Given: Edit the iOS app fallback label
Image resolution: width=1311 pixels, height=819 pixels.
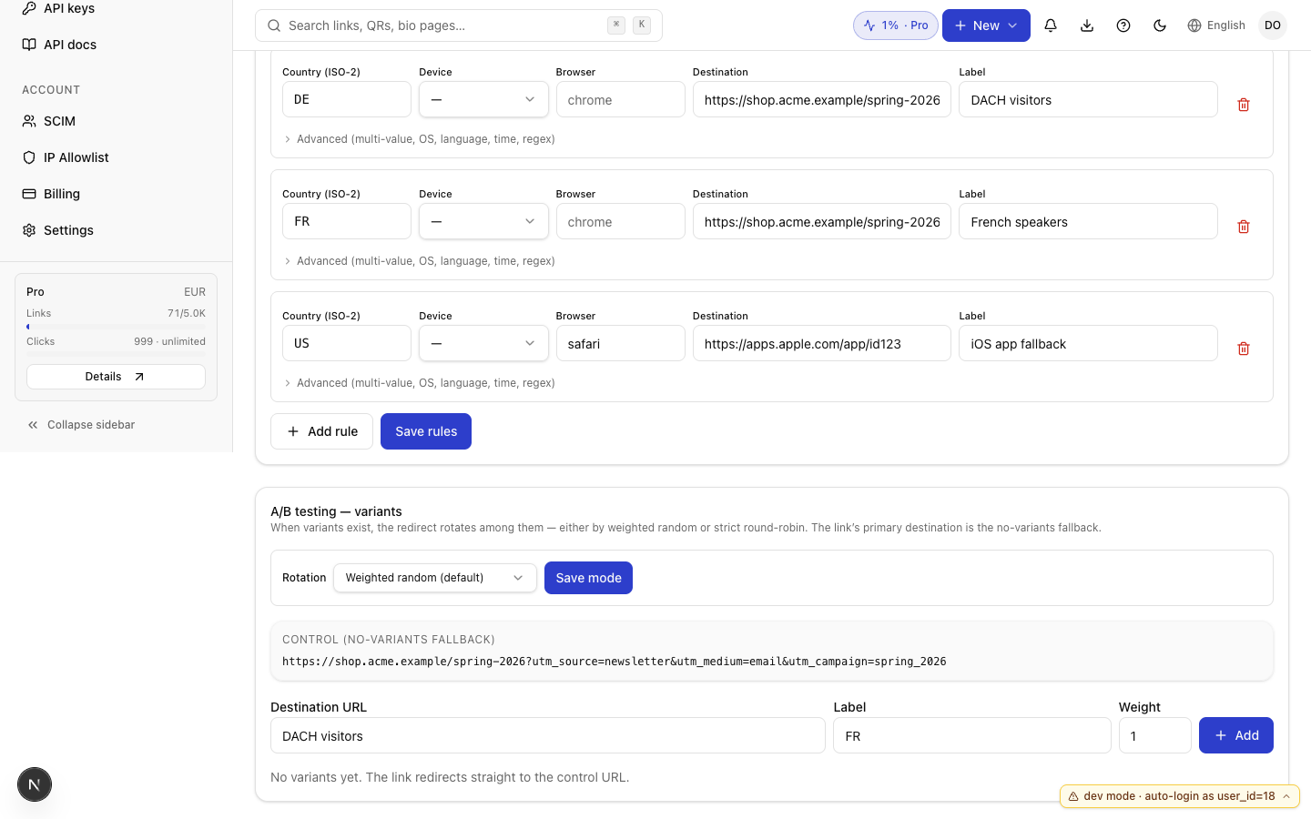Looking at the screenshot, I should point(1088,343).
